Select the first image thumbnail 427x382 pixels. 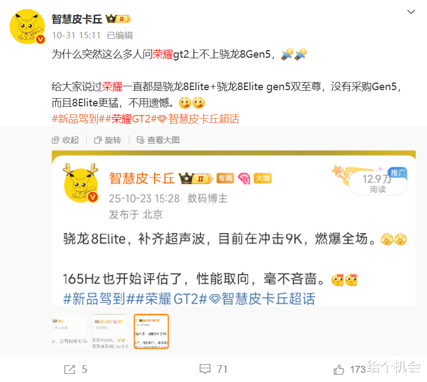[69, 331]
